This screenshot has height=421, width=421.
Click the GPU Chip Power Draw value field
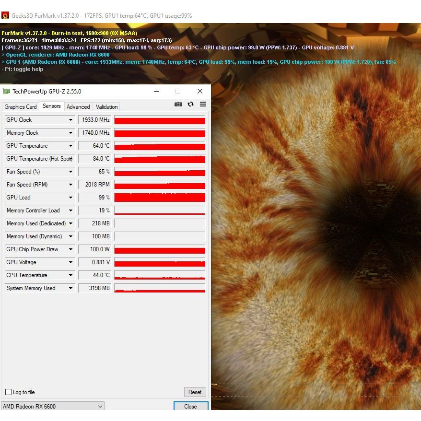(x=94, y=249)
